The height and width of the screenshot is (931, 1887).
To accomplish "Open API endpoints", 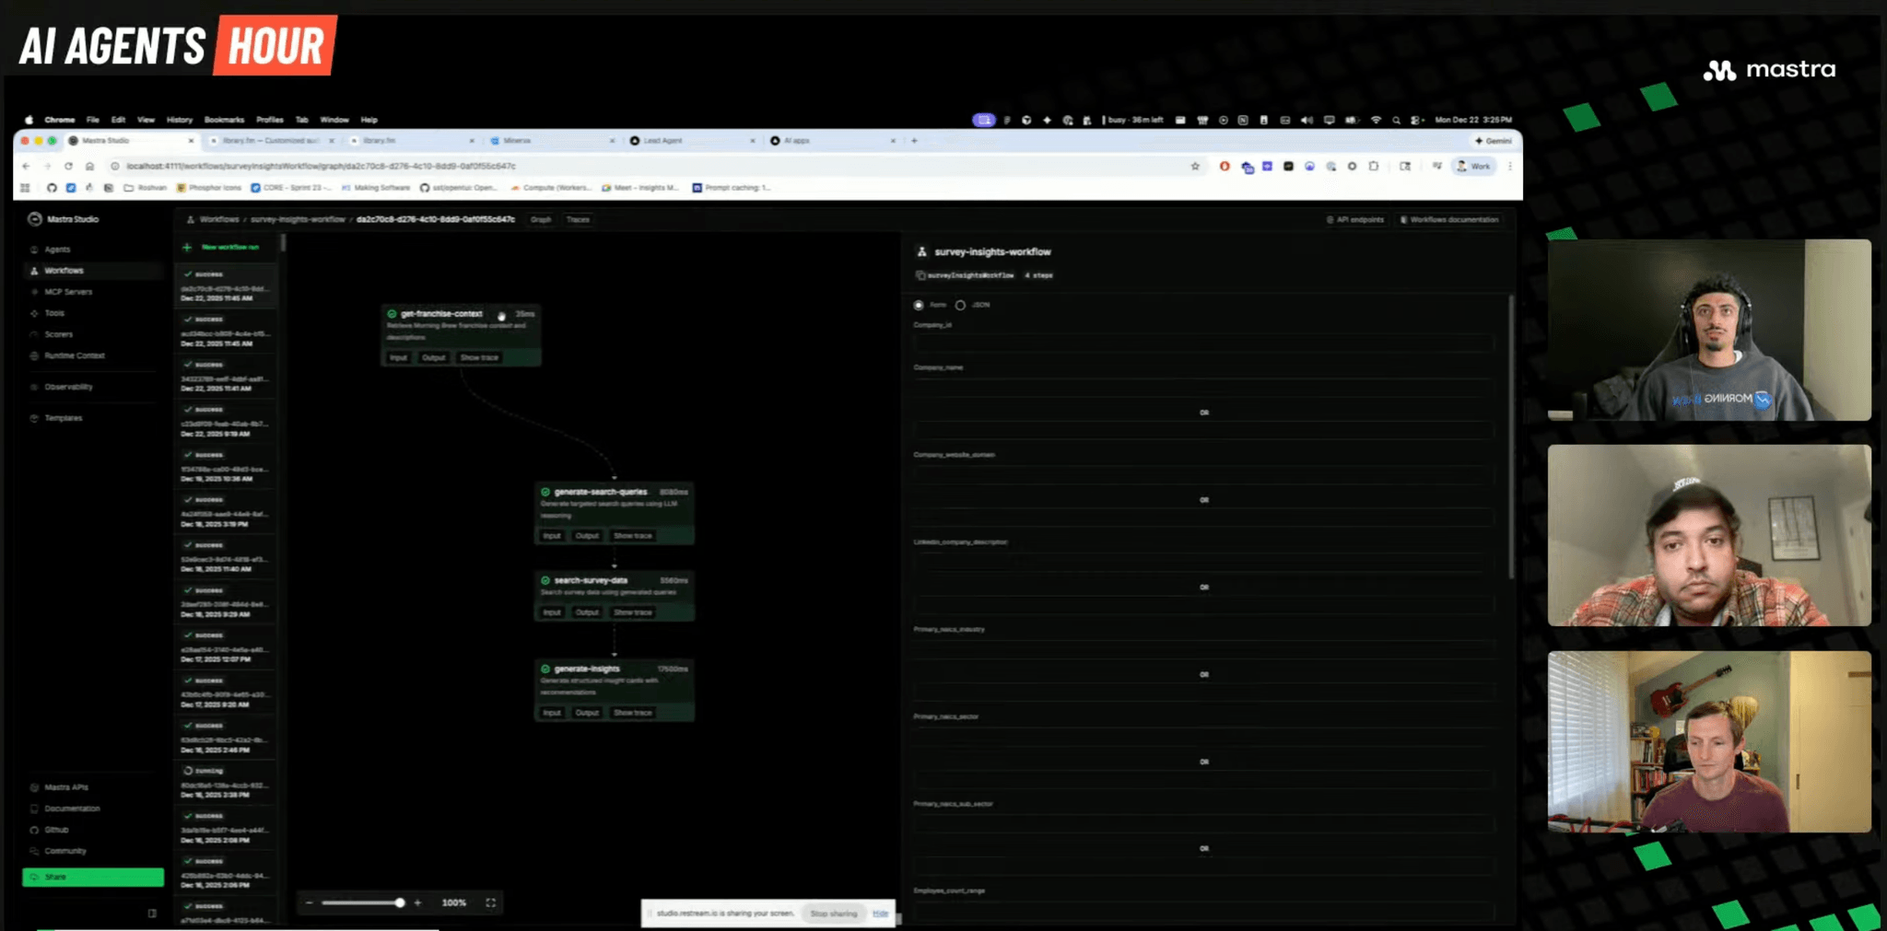I will point(1355,219).
